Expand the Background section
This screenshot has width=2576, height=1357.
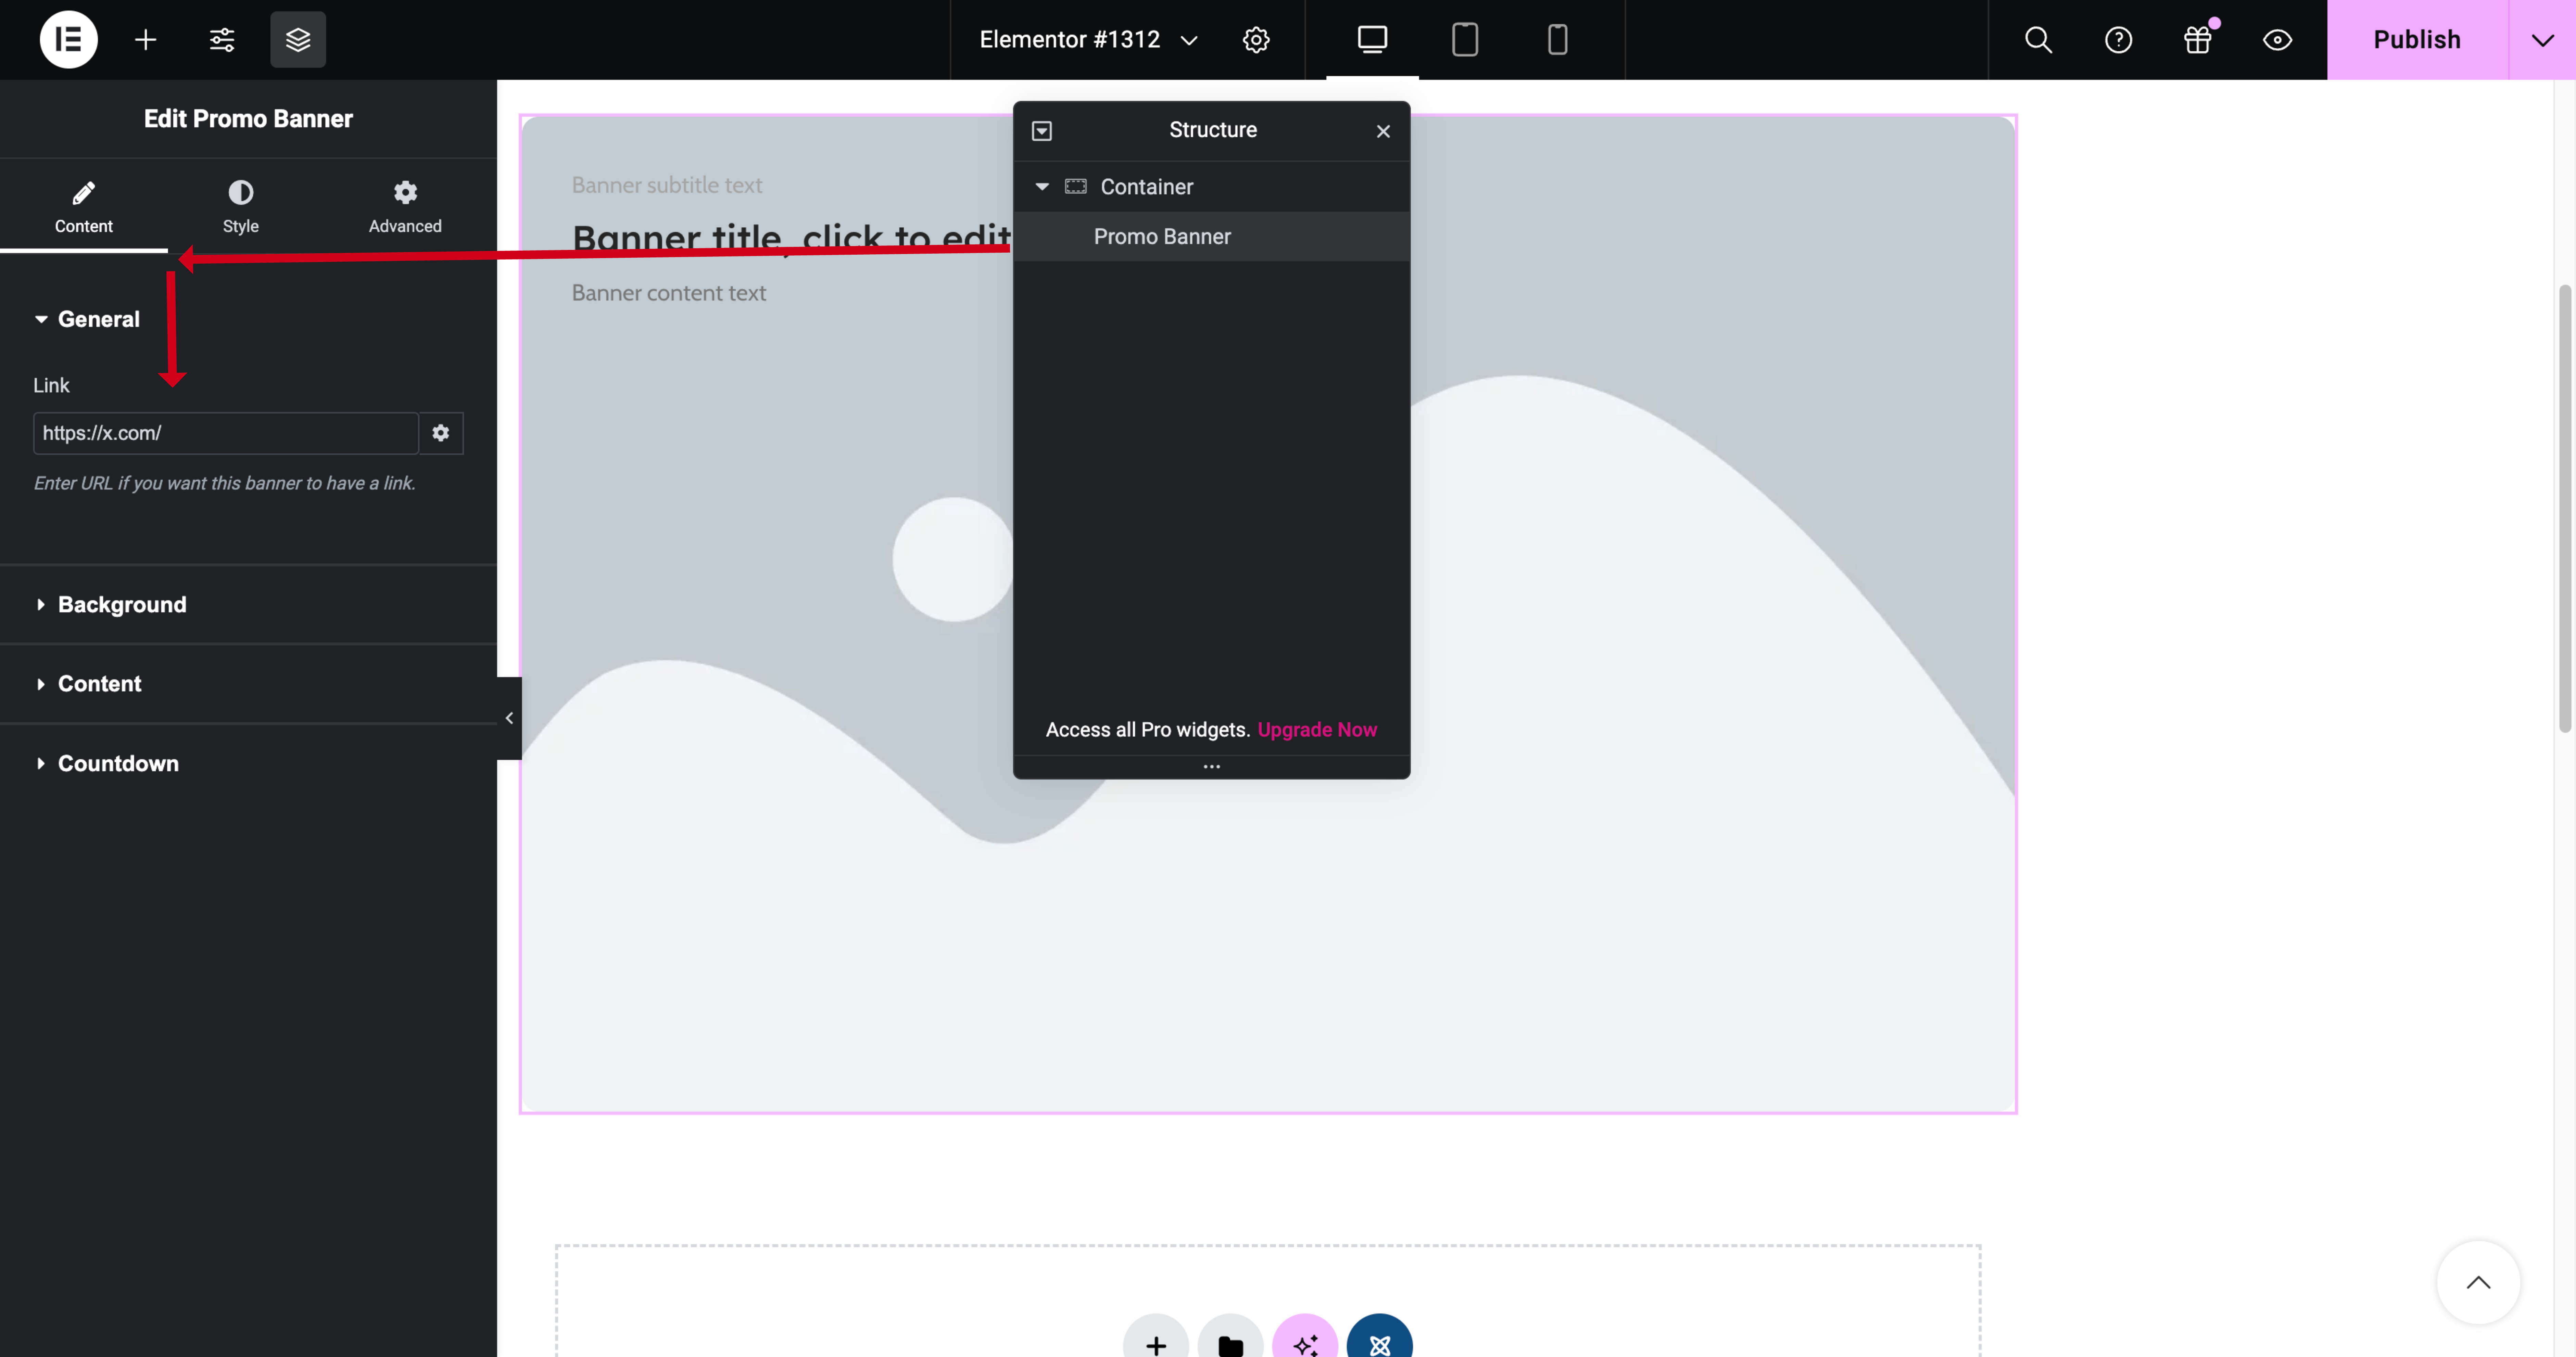248,605
